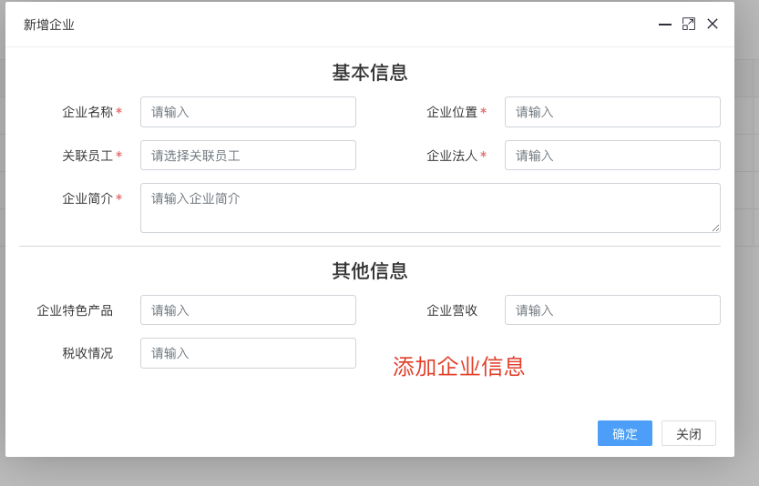Select the 税收情况 input field
This screenshot has height=486, width=759.
click(248, 353)
